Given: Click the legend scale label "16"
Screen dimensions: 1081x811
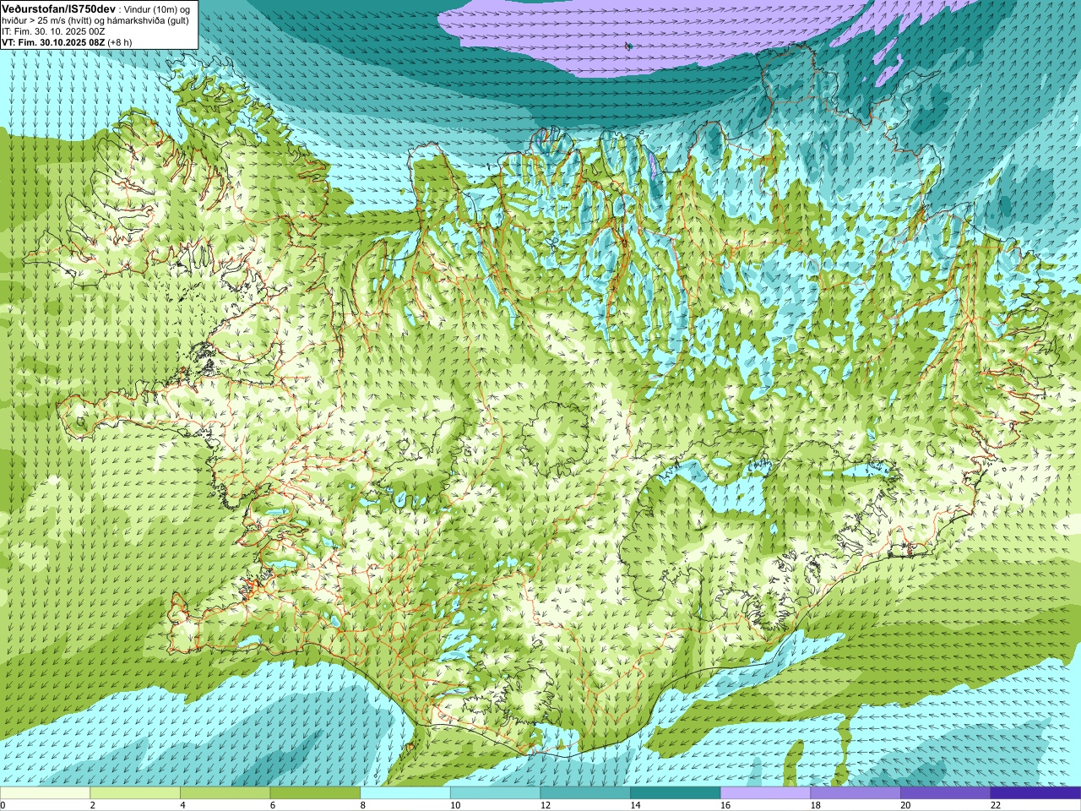Looking at the screenshot, I should pyautogui.click(x=725, y=806).
